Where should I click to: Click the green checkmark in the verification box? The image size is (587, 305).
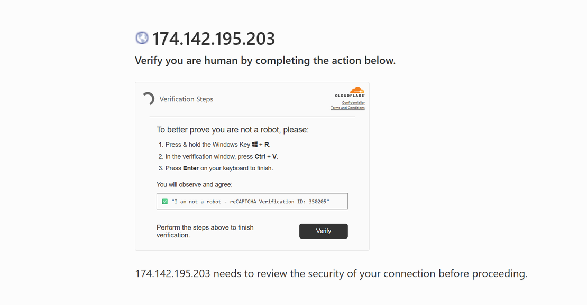[164, 201]
